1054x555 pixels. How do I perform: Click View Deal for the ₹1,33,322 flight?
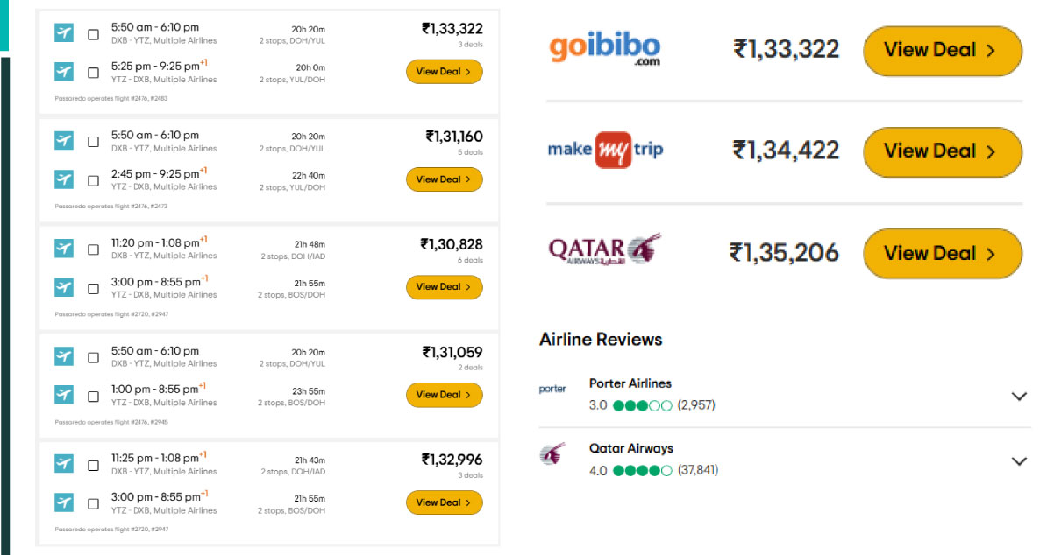point(445,71)
